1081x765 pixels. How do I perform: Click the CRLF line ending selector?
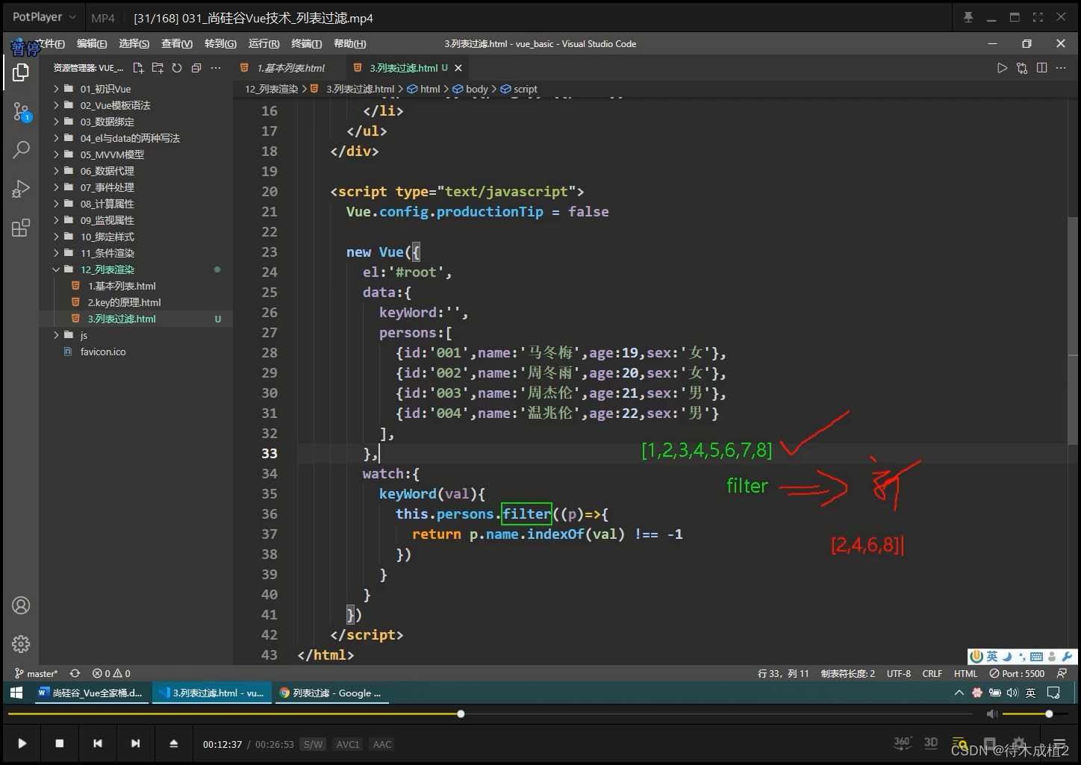[x=932, y=673]
